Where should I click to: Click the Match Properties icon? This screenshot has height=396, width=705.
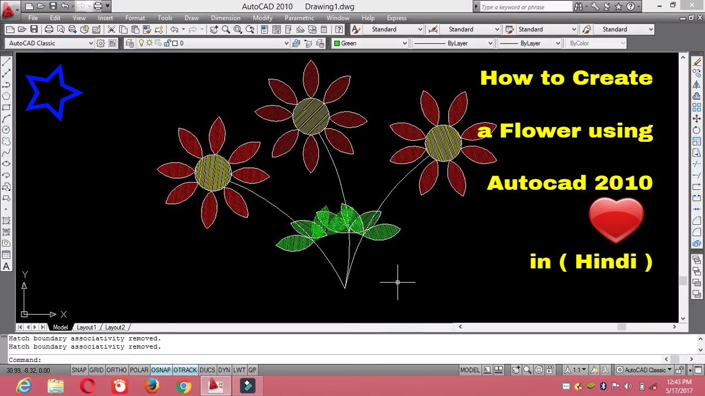pos(147,29)
